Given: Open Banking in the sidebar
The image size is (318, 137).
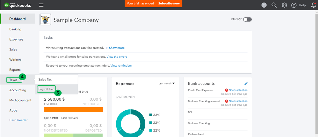Looking at the screenshot, I should pyautogui.click(x=15, y=29).
